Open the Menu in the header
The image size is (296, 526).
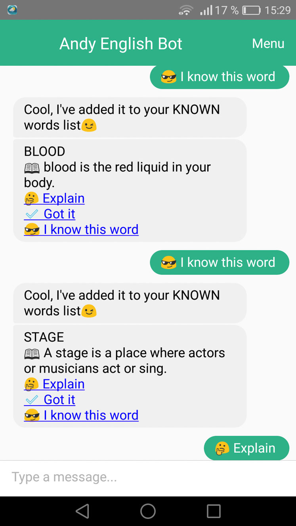(268, 43)
